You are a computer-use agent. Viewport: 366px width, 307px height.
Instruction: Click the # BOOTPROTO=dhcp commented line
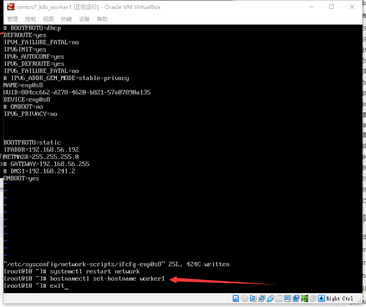coord(32,28)
